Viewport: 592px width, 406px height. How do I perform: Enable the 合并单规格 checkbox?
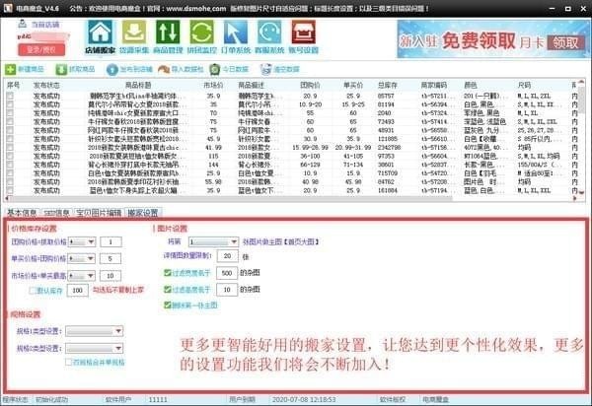click(68, 362)
